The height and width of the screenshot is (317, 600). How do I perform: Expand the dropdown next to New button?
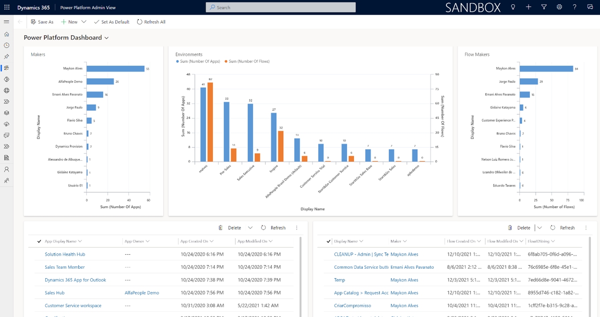click(x=83, y=21)
